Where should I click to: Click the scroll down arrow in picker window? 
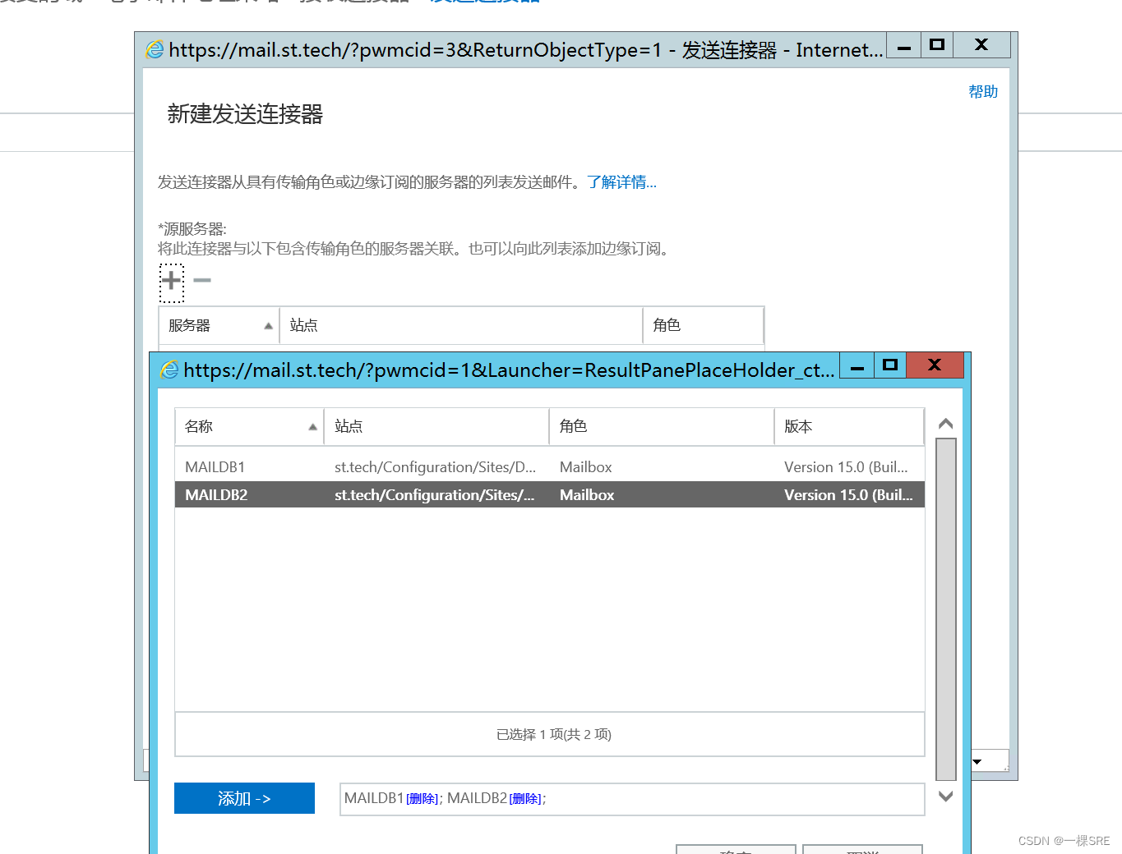point(946,796)
